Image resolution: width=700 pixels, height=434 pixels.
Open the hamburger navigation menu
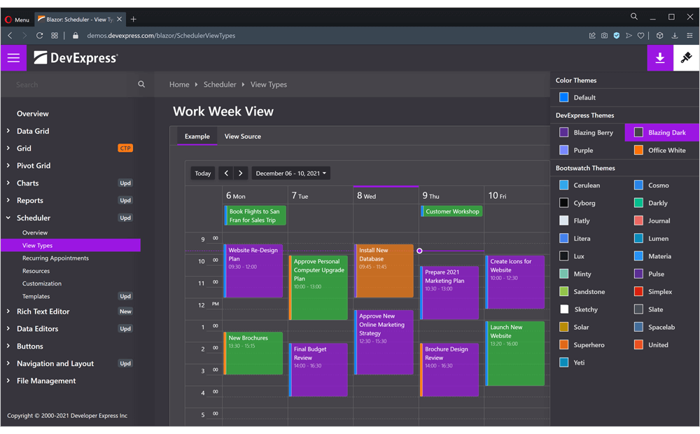click(x=13, y=57)
